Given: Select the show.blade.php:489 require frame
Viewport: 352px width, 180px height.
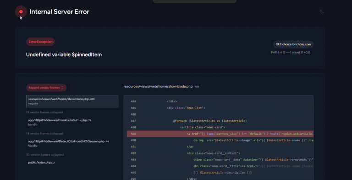Looking at the screenshot, I should click(x=72, y=101).
